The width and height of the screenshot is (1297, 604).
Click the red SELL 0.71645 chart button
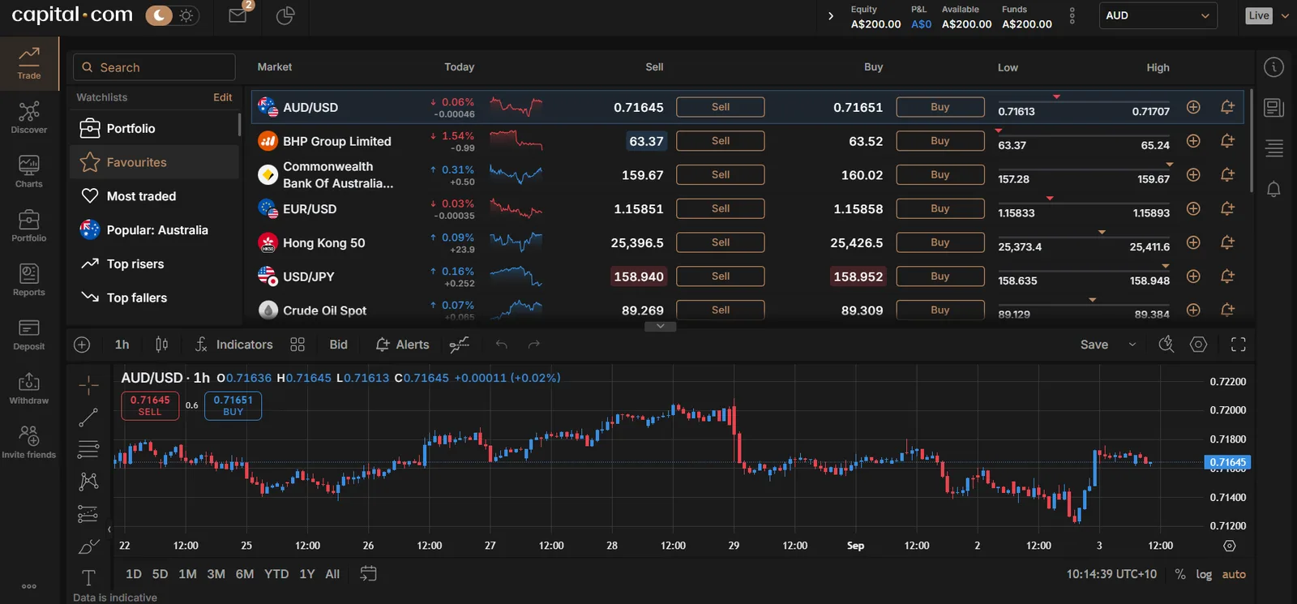(150, 405)
